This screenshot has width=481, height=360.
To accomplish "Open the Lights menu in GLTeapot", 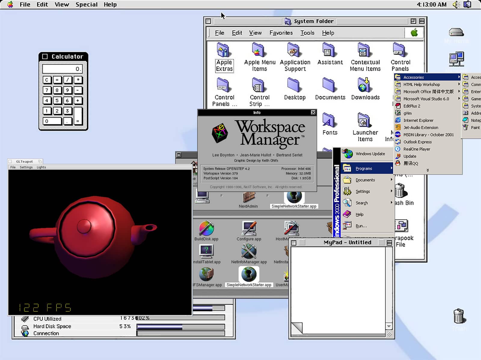I will click(x=41, y=167).
